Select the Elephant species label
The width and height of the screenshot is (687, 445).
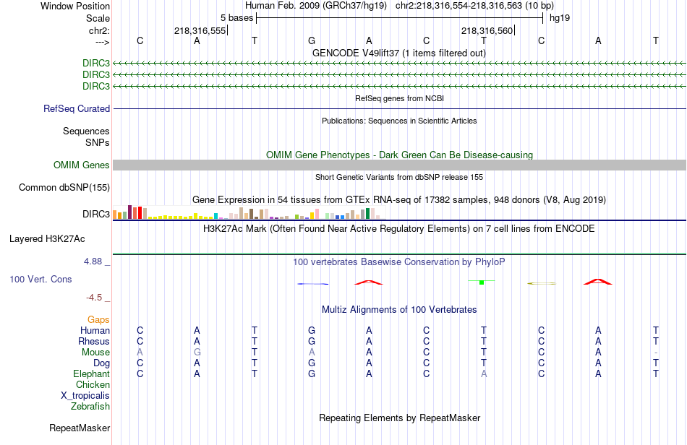coord(91,373)
